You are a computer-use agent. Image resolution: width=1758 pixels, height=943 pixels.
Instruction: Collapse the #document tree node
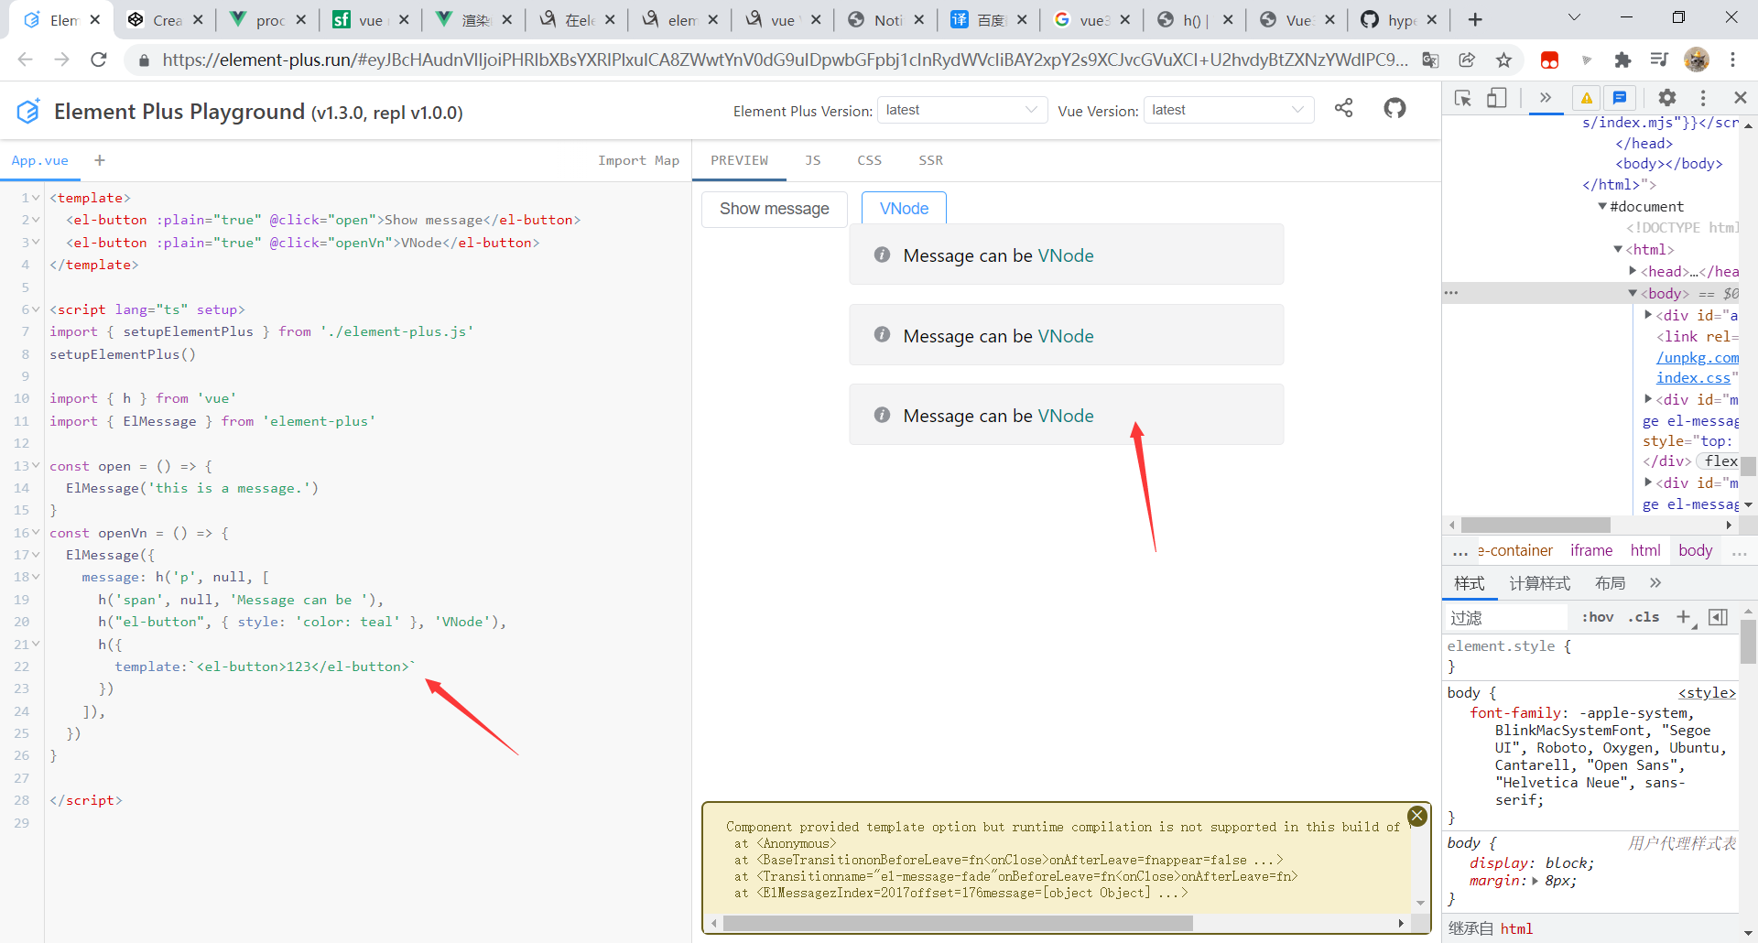click(x=1602, y=207)
